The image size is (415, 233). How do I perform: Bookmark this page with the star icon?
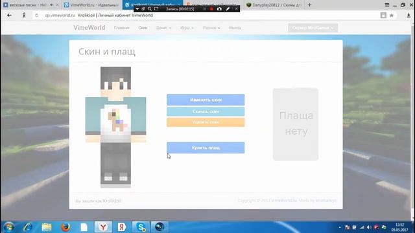(392, 16)
